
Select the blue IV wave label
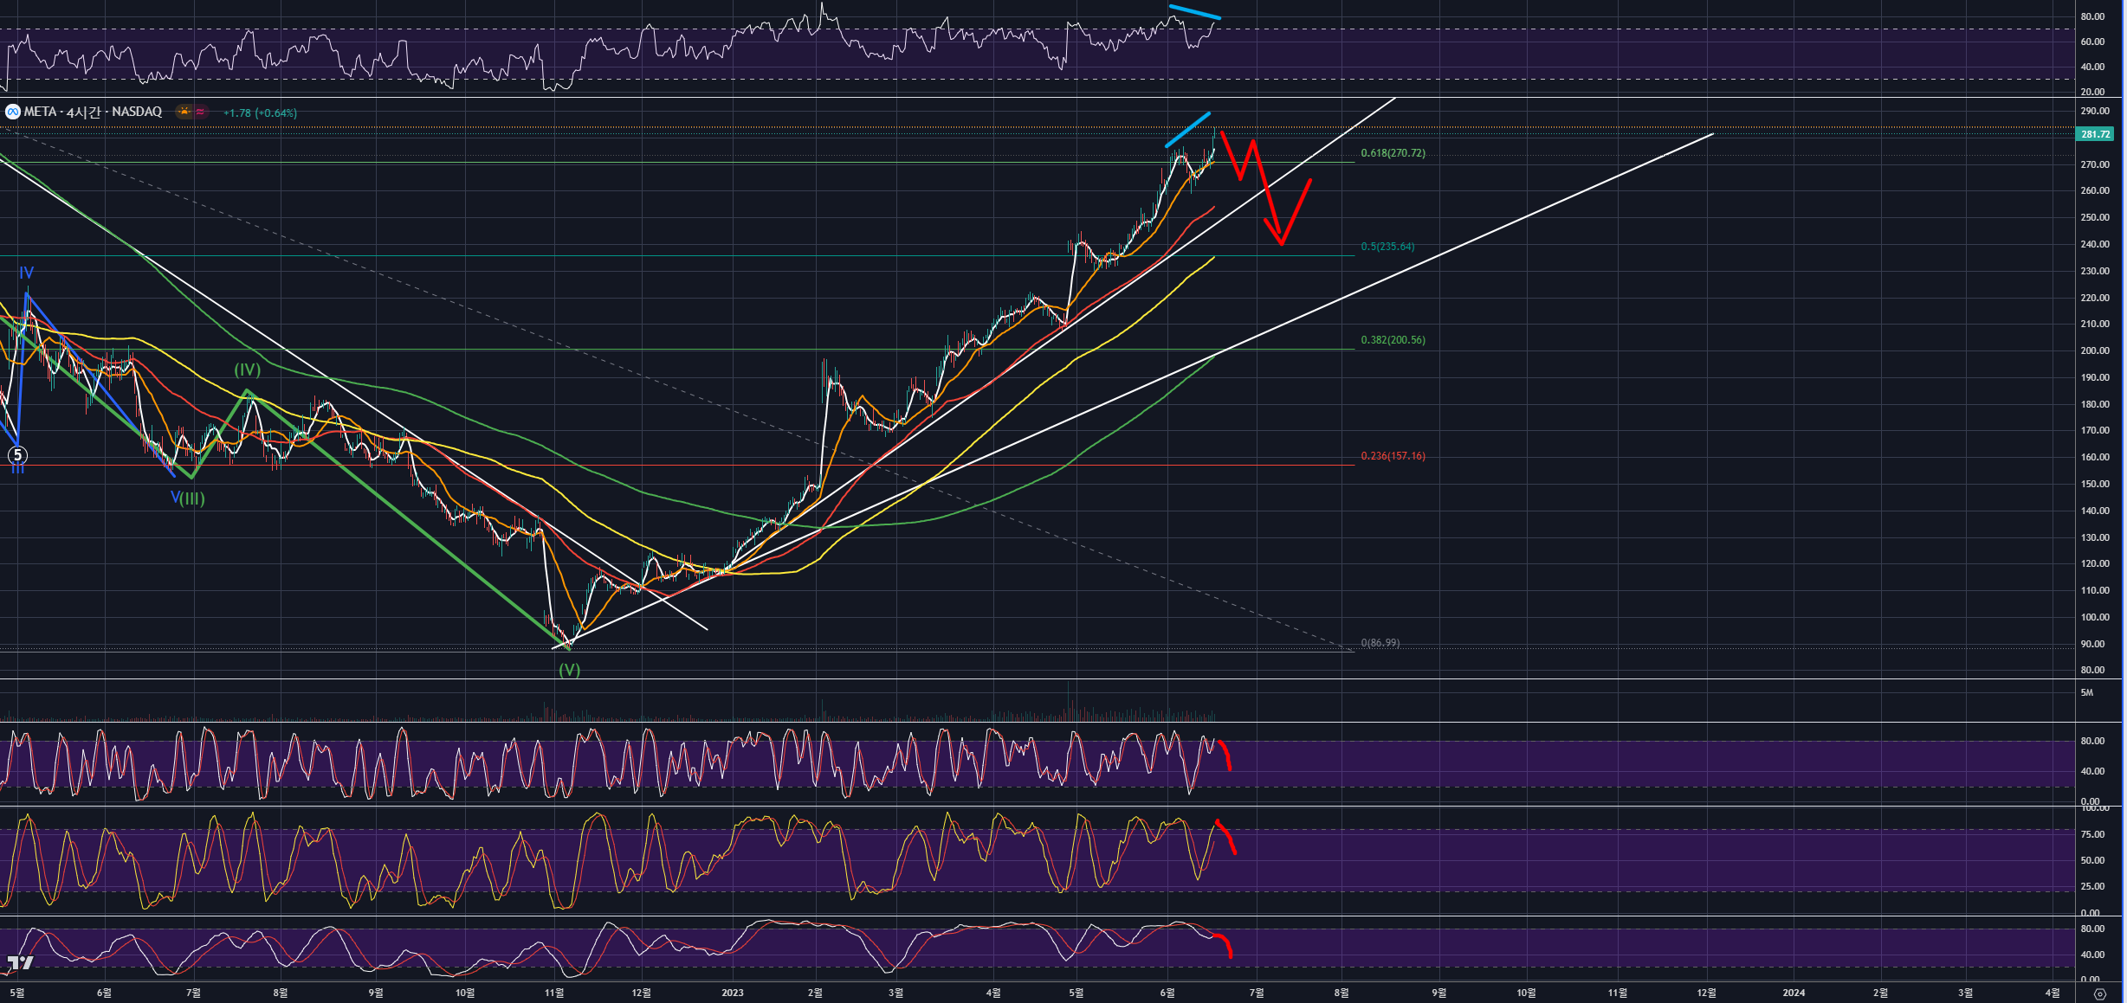[26, 273]
